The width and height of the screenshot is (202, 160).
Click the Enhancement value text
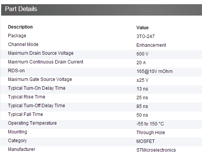(x=151, y=45)
